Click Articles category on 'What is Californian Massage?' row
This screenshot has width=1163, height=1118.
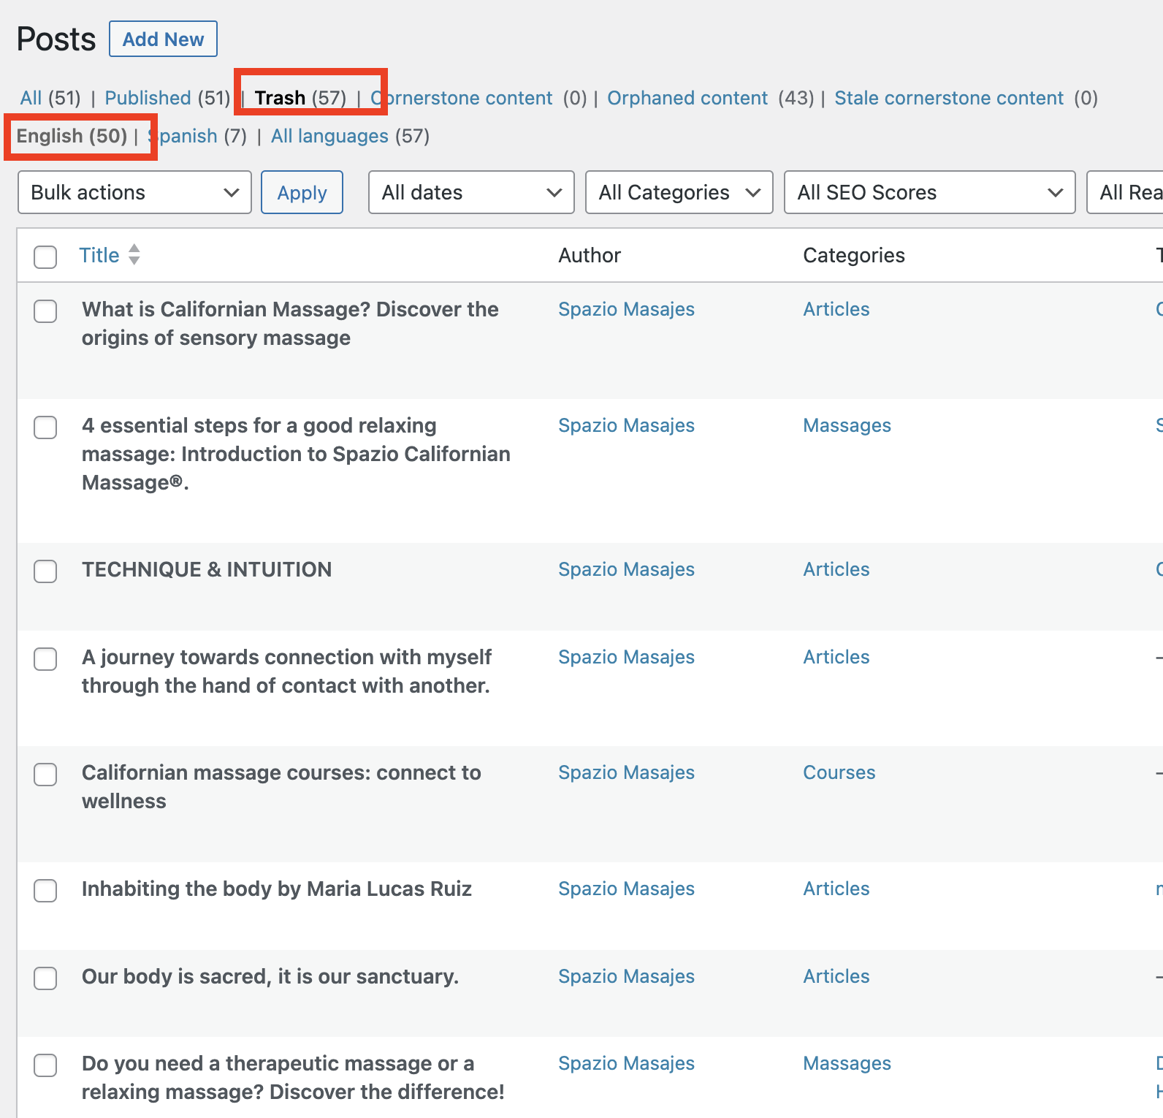[x=836, y=309]
